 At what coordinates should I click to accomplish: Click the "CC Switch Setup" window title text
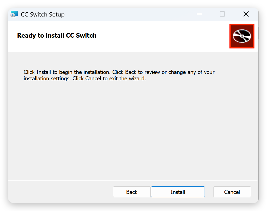(x=43, y=14)
